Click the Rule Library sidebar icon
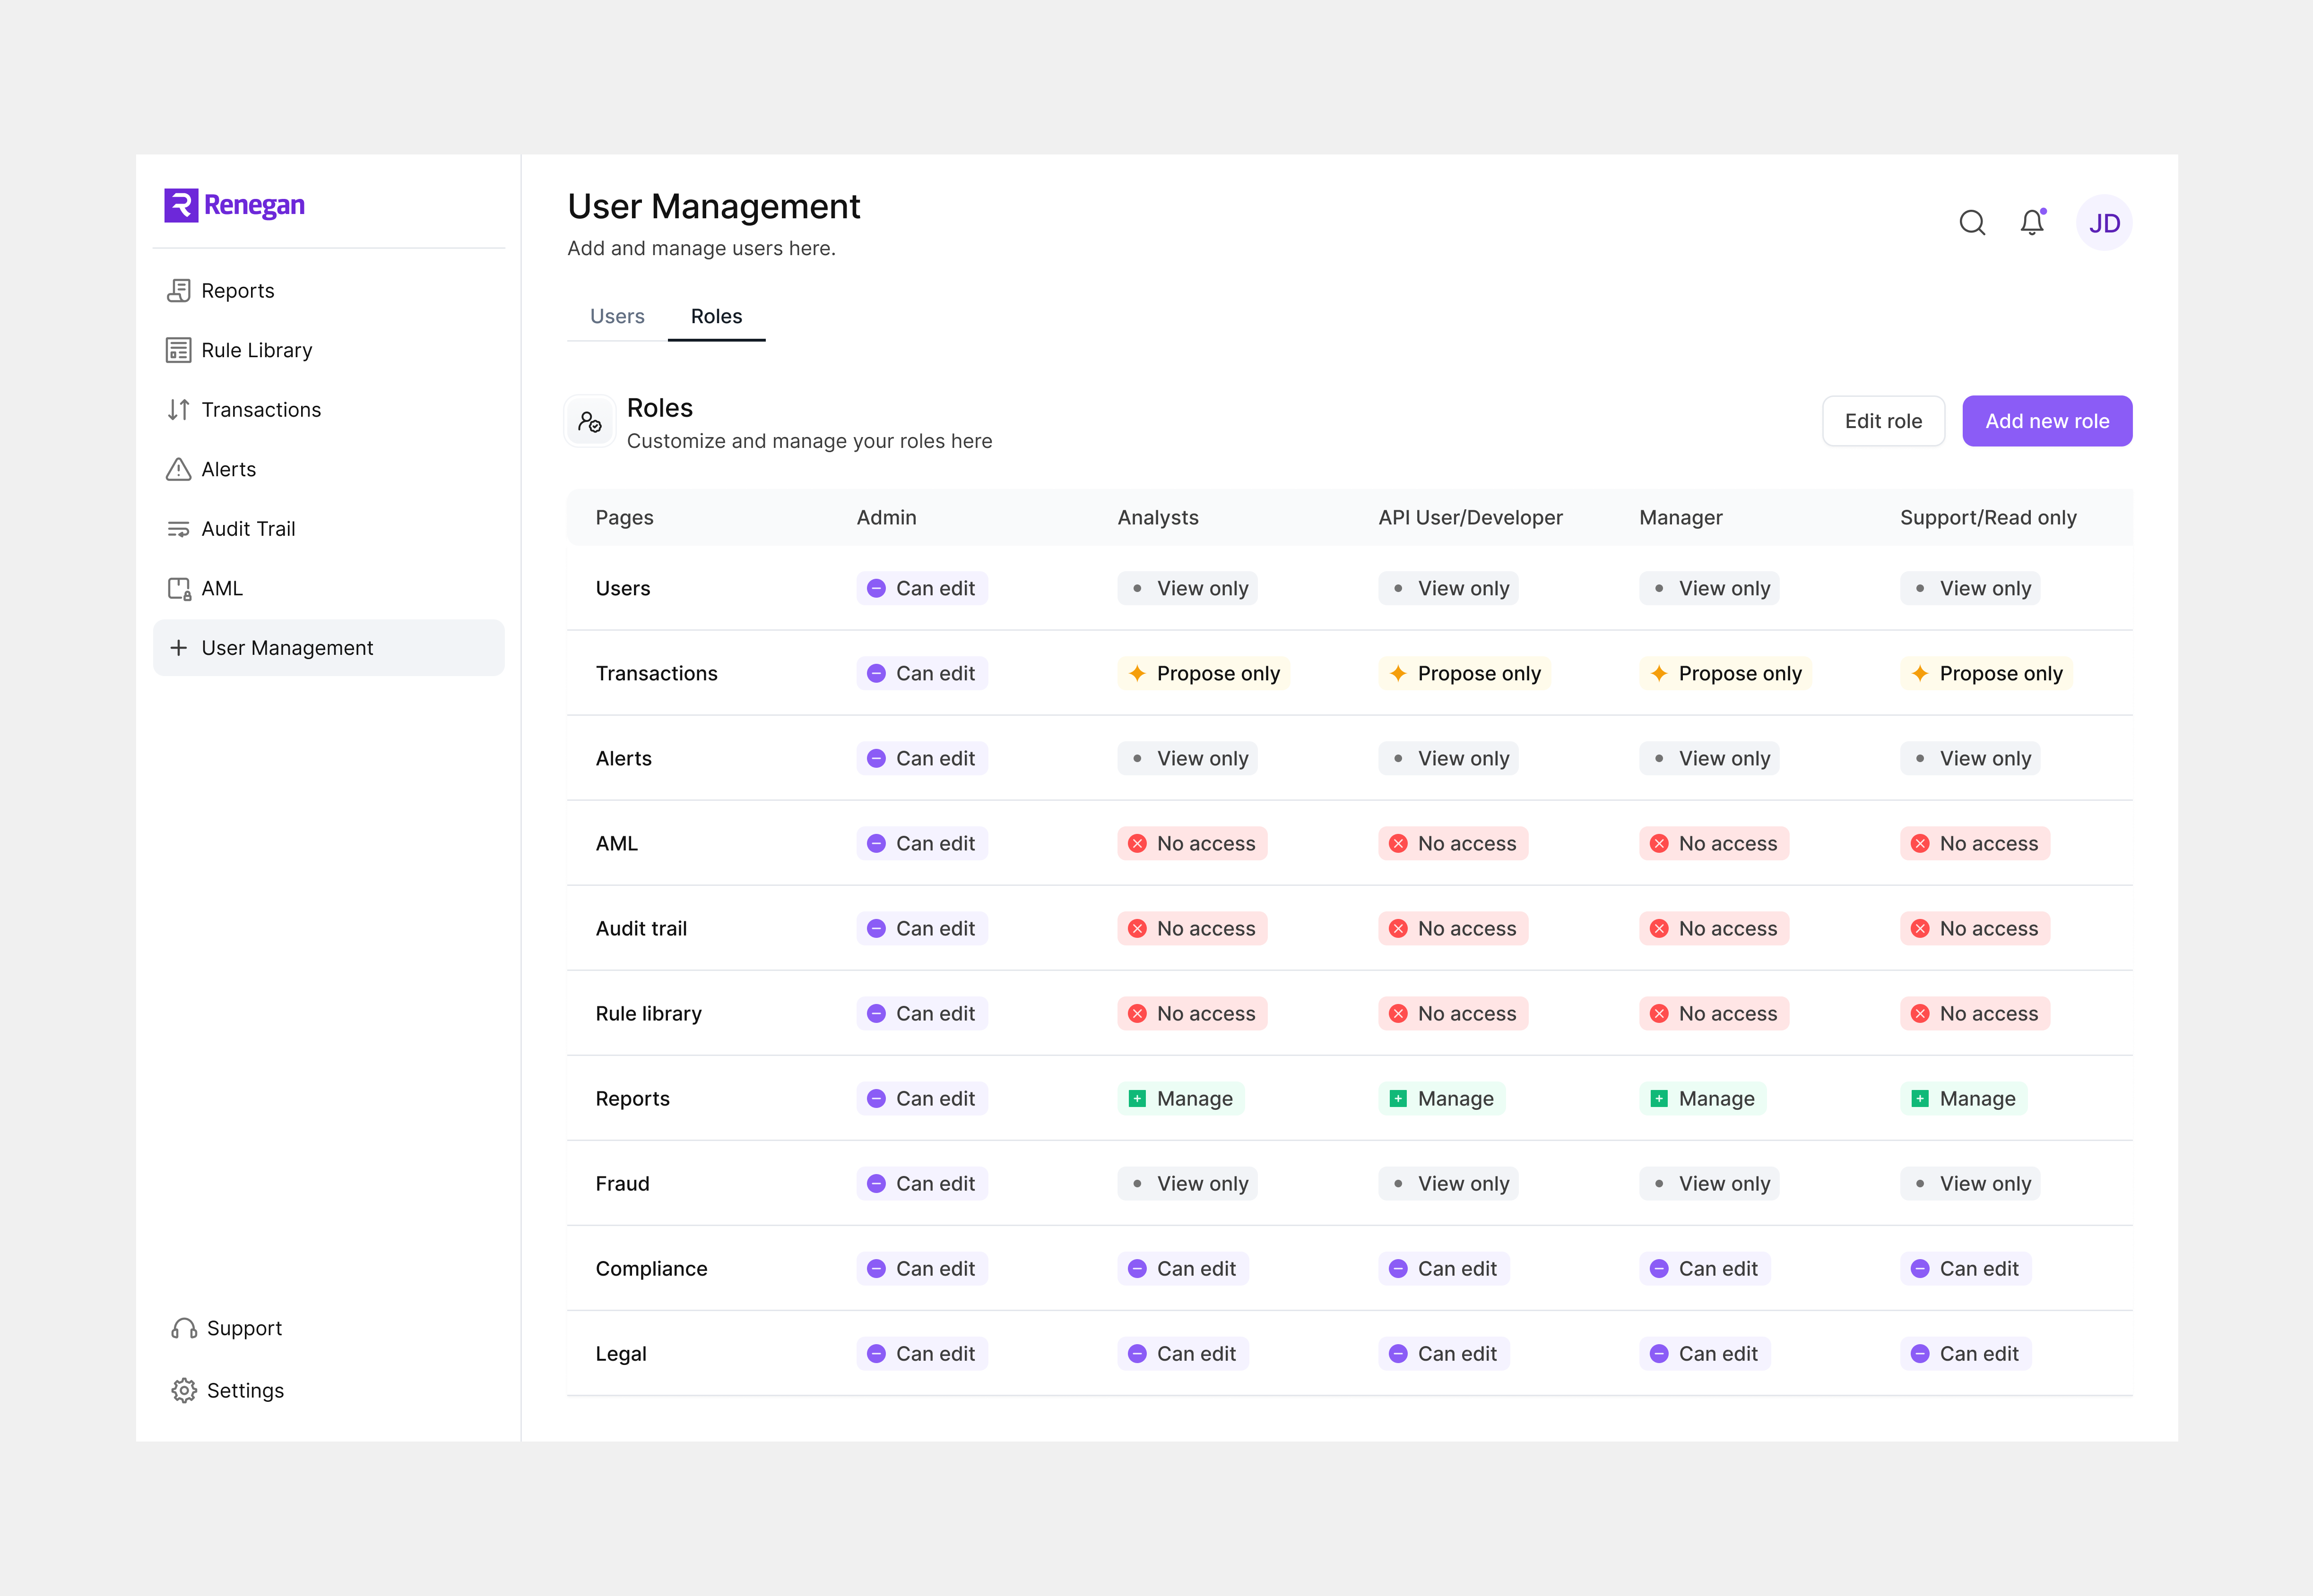The height and width of the screenshot is (1596, 2313). (x=179, y=350)
